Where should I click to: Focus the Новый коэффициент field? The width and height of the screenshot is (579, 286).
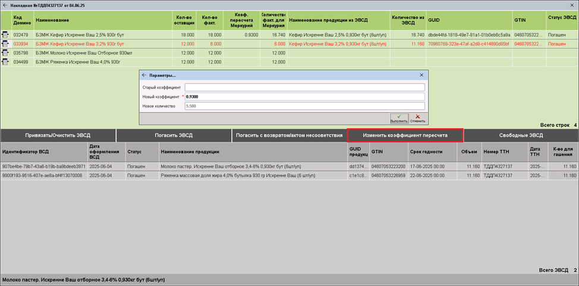(x=304, y=97)
